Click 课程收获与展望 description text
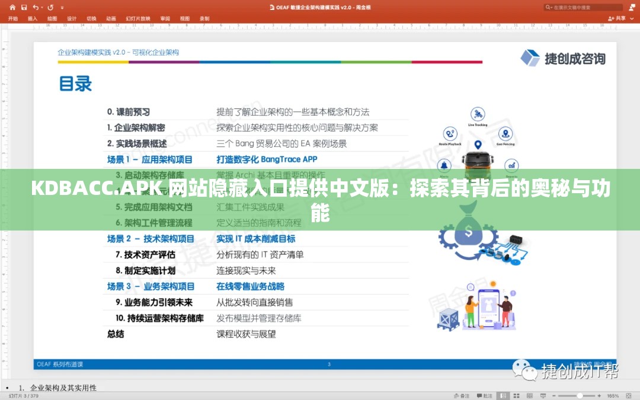Viewport: 640px width, 400px height. pos(246,334)
